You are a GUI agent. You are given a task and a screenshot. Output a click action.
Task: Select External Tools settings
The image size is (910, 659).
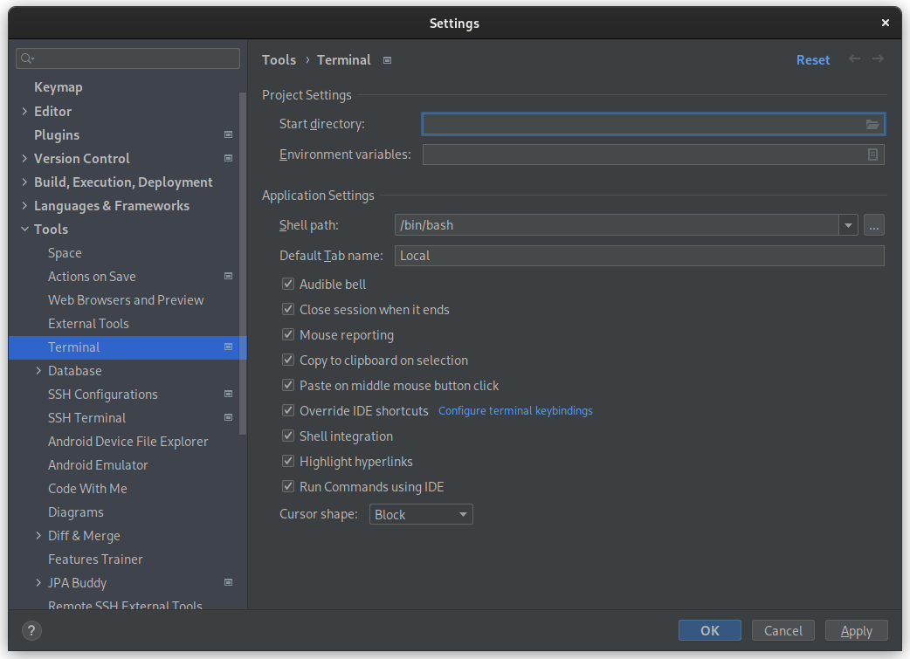pos(88,324)
